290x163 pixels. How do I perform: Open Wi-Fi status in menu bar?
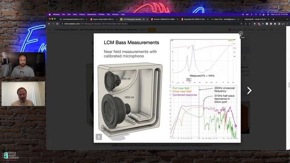(x=256, y=14)
